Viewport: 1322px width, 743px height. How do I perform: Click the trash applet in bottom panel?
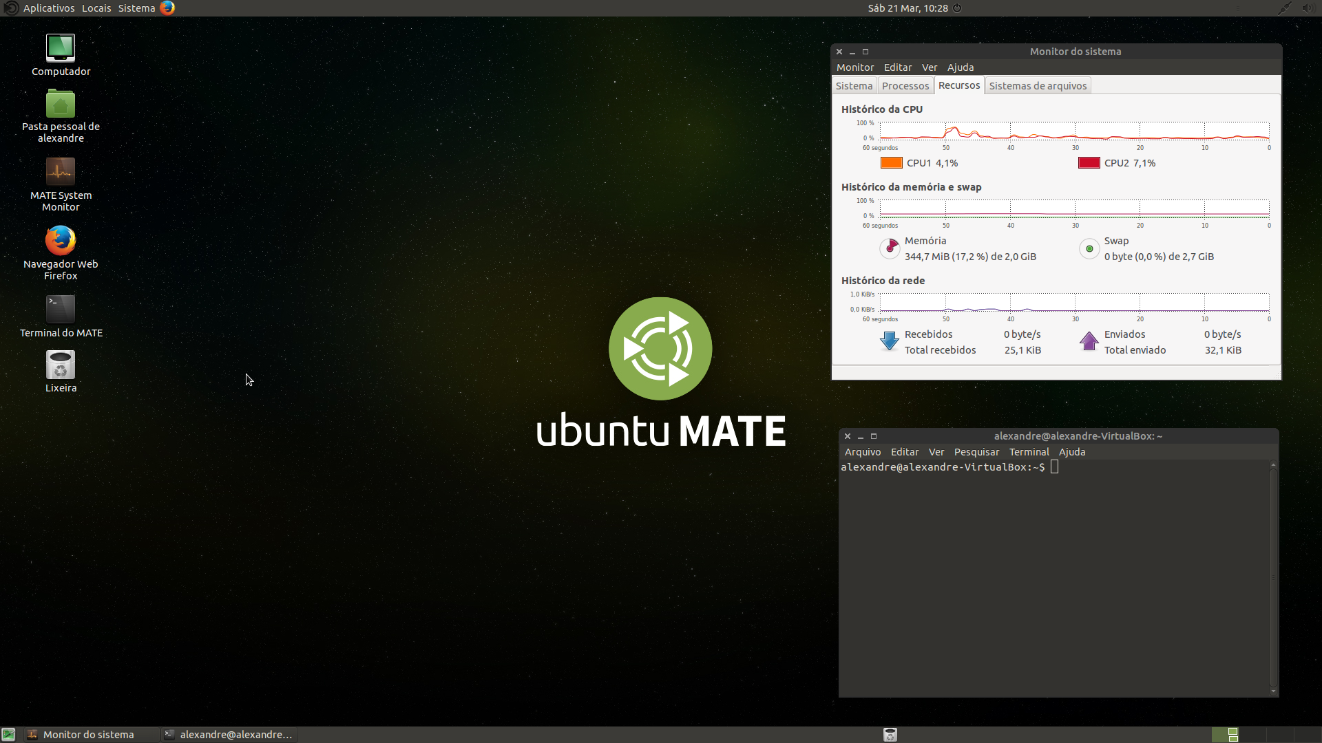coord(890,735)
